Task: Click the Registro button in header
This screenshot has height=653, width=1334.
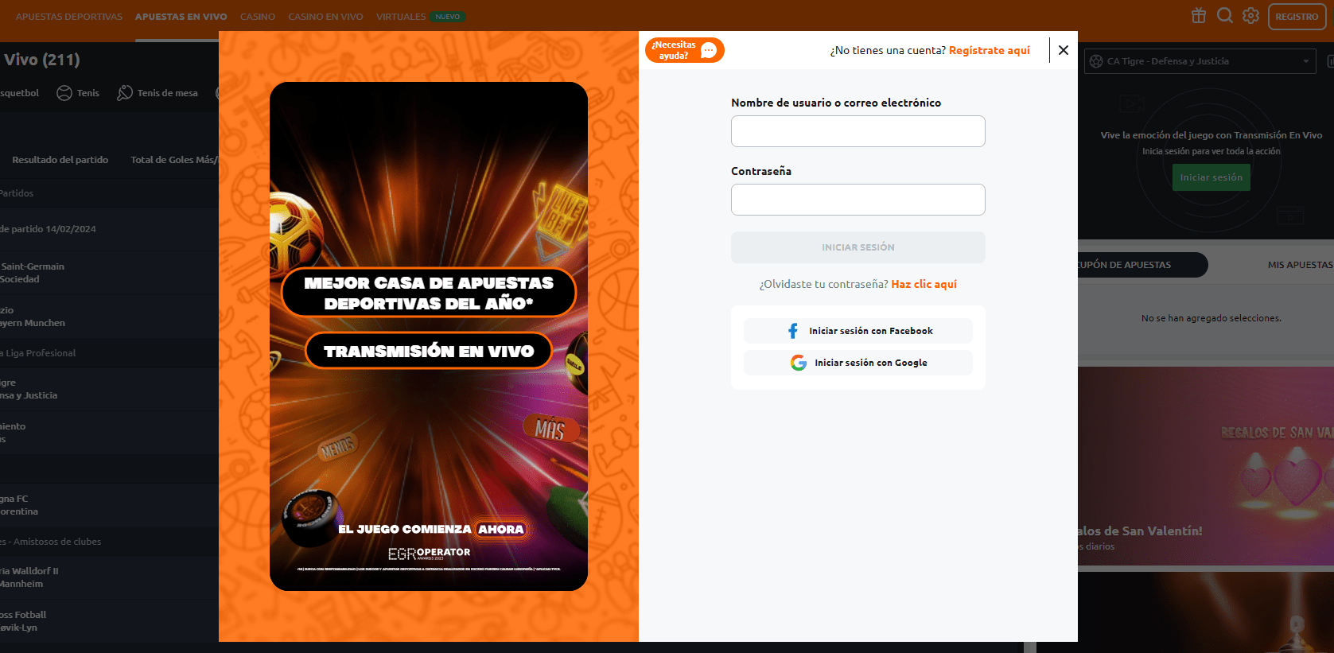Action: 1296,17
